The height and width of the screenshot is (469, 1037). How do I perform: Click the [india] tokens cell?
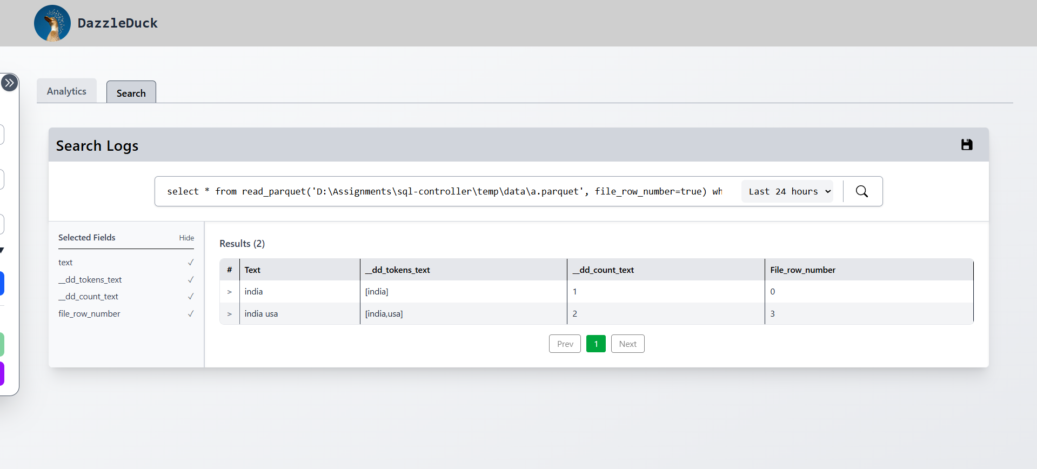[464, 292]
